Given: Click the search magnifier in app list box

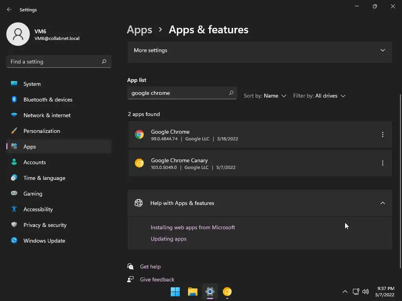Looking at the screenshot, I should point(231,93).
